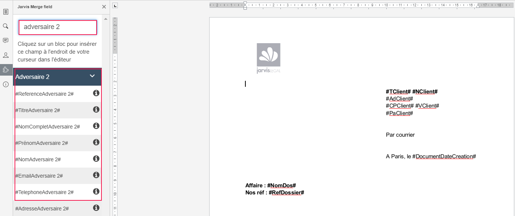Click the #NClient# merge field text

coord(425,92)
